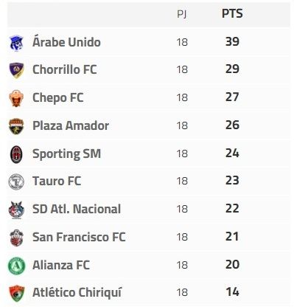Viewport: 294px width, 307px height.
Task: Click the SD Atl. Nacional crest
Action: [16, 210]
